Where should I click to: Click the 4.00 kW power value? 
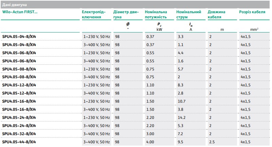click(x=150, y=142)
